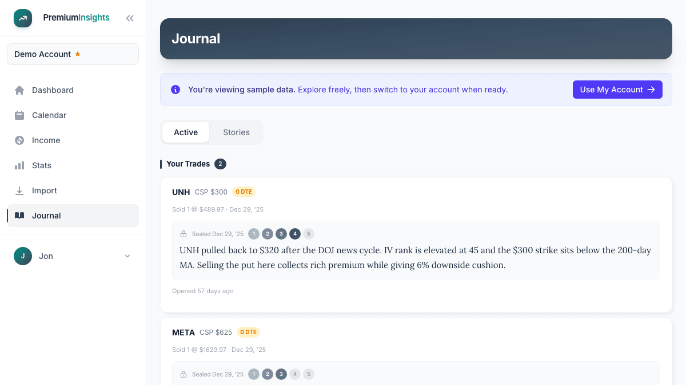Select the Active tab

[185, 132]
